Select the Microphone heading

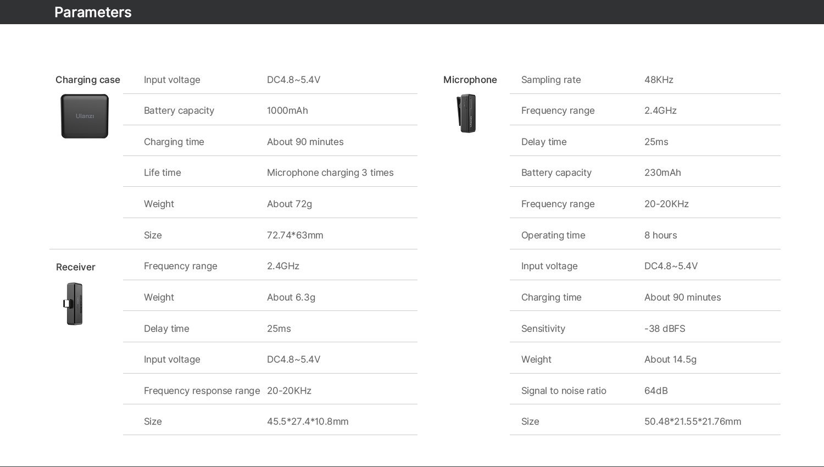click(470, 80)
